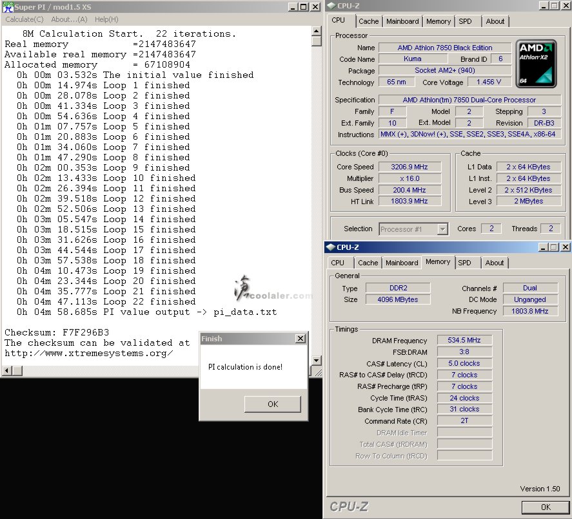This screenshot has height=519, width=572.
Task: Switch to Cache tab in lower CPU-Z window
Action: (x=368, y=263)
